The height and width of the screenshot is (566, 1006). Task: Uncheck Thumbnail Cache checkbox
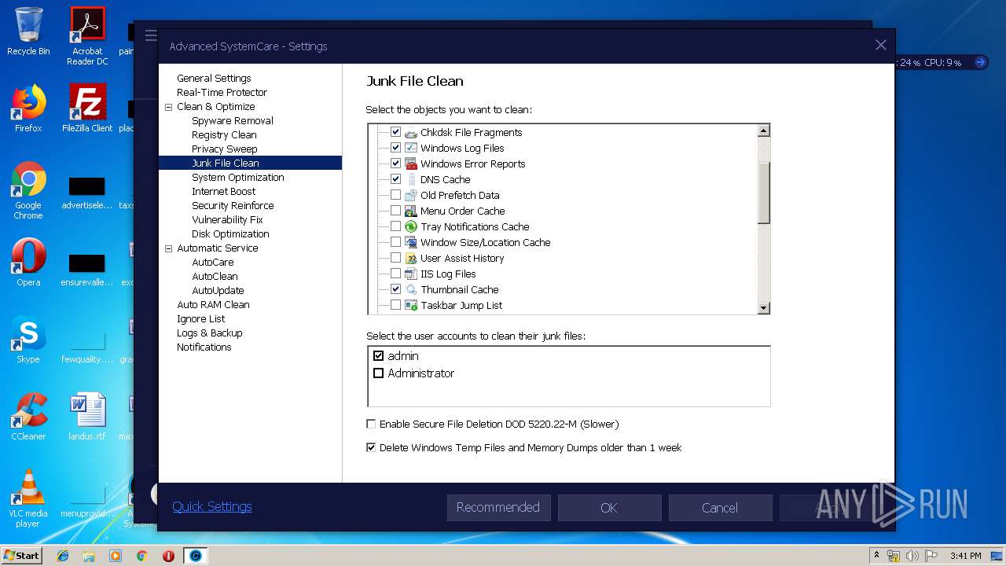(396, 289)
